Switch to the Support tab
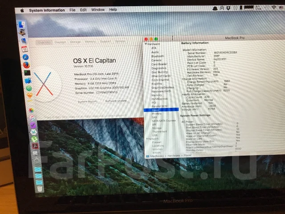This screenshot has width=285, height=214. click(105, 41)
